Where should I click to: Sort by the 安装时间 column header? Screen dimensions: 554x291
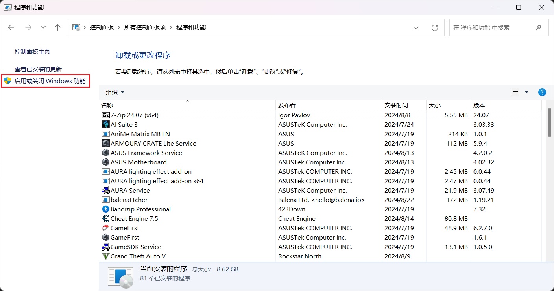[404, 105]
